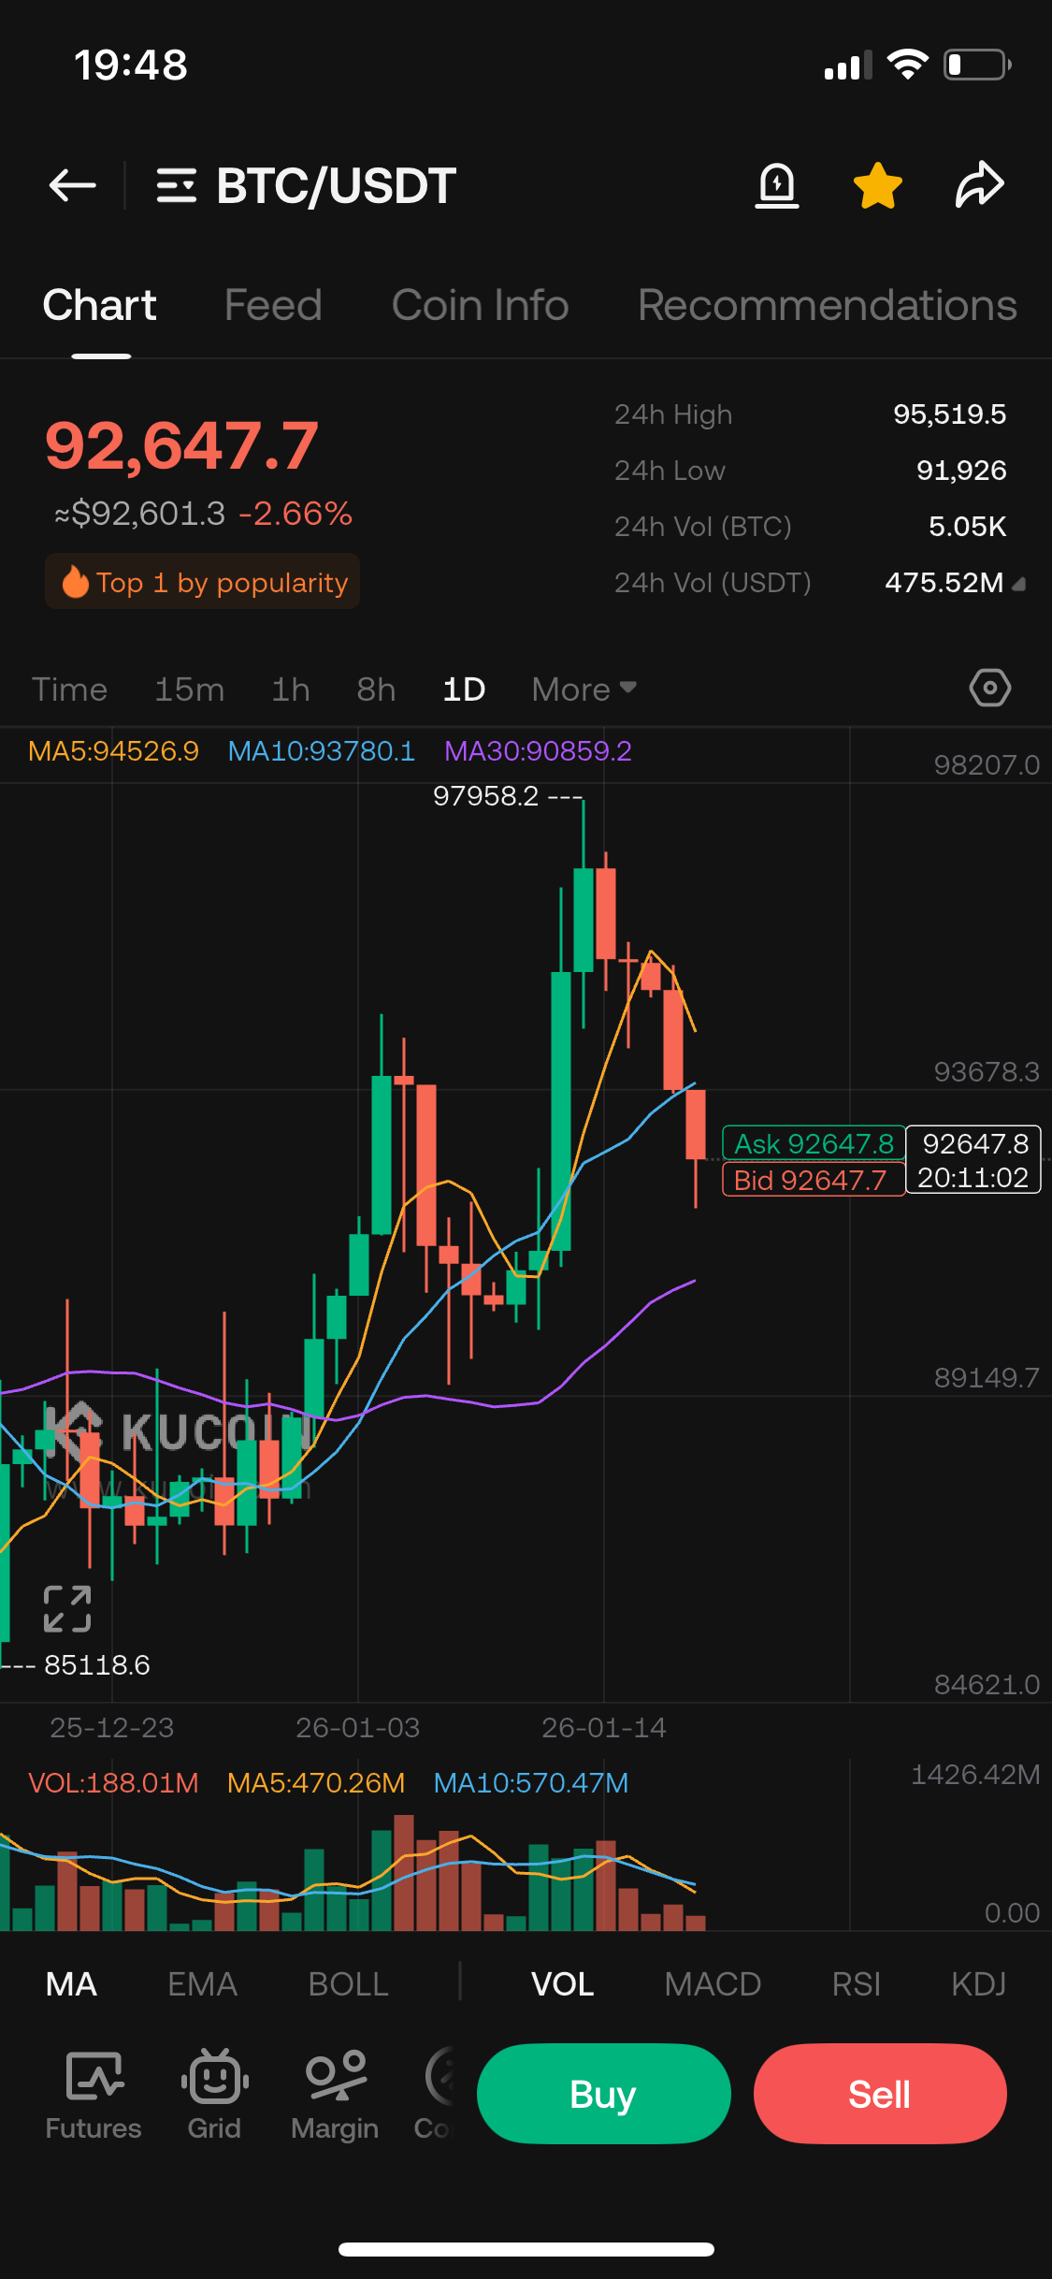Tap the 24h High value 95,519.5
The width and height of the screenshot is (1052, 2279).
[950, 414]
